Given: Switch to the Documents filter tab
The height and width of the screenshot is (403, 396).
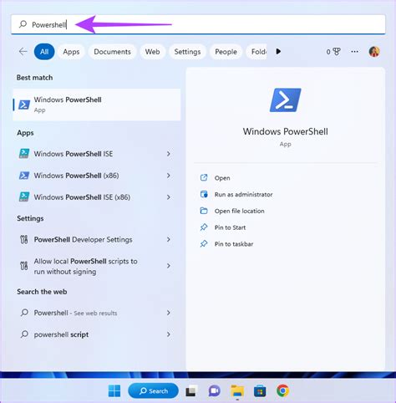Looking at the screenshot, I should (x=112, y=52).
